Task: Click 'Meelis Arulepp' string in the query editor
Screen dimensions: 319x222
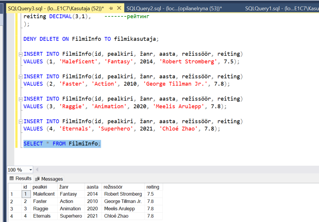Action: coord(179,106)
